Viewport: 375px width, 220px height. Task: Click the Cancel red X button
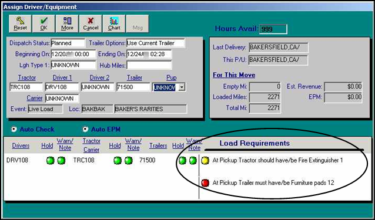tap(91, 23)
